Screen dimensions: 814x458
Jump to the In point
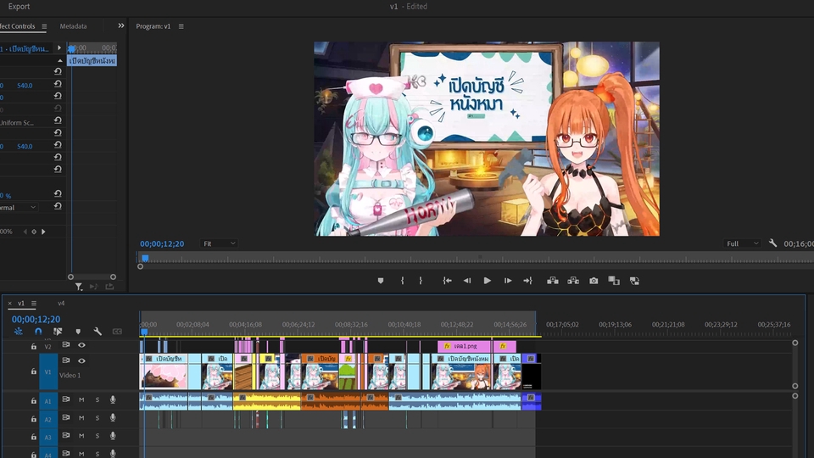[447, 281]
